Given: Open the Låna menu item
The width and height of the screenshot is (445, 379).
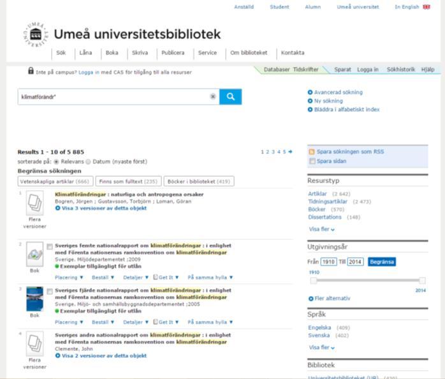Looking at the screenshot, I should point(85,52).
